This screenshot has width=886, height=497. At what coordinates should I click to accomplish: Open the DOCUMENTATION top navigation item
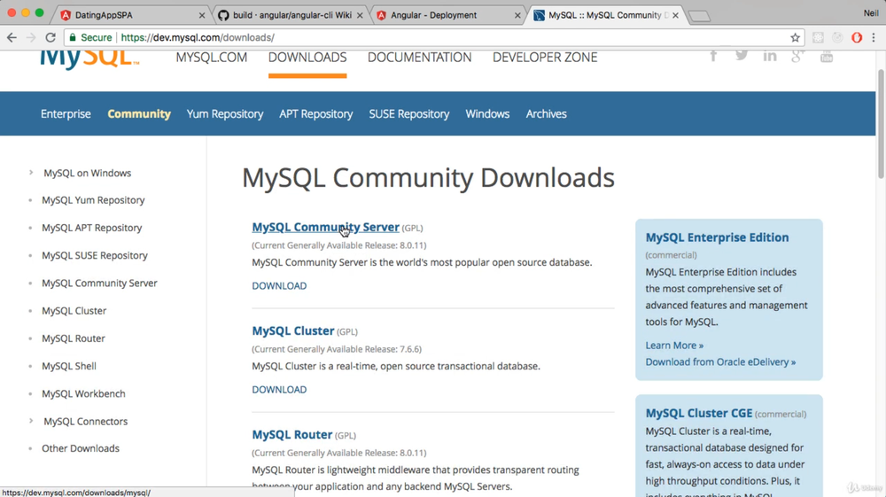tap(419, 57)
